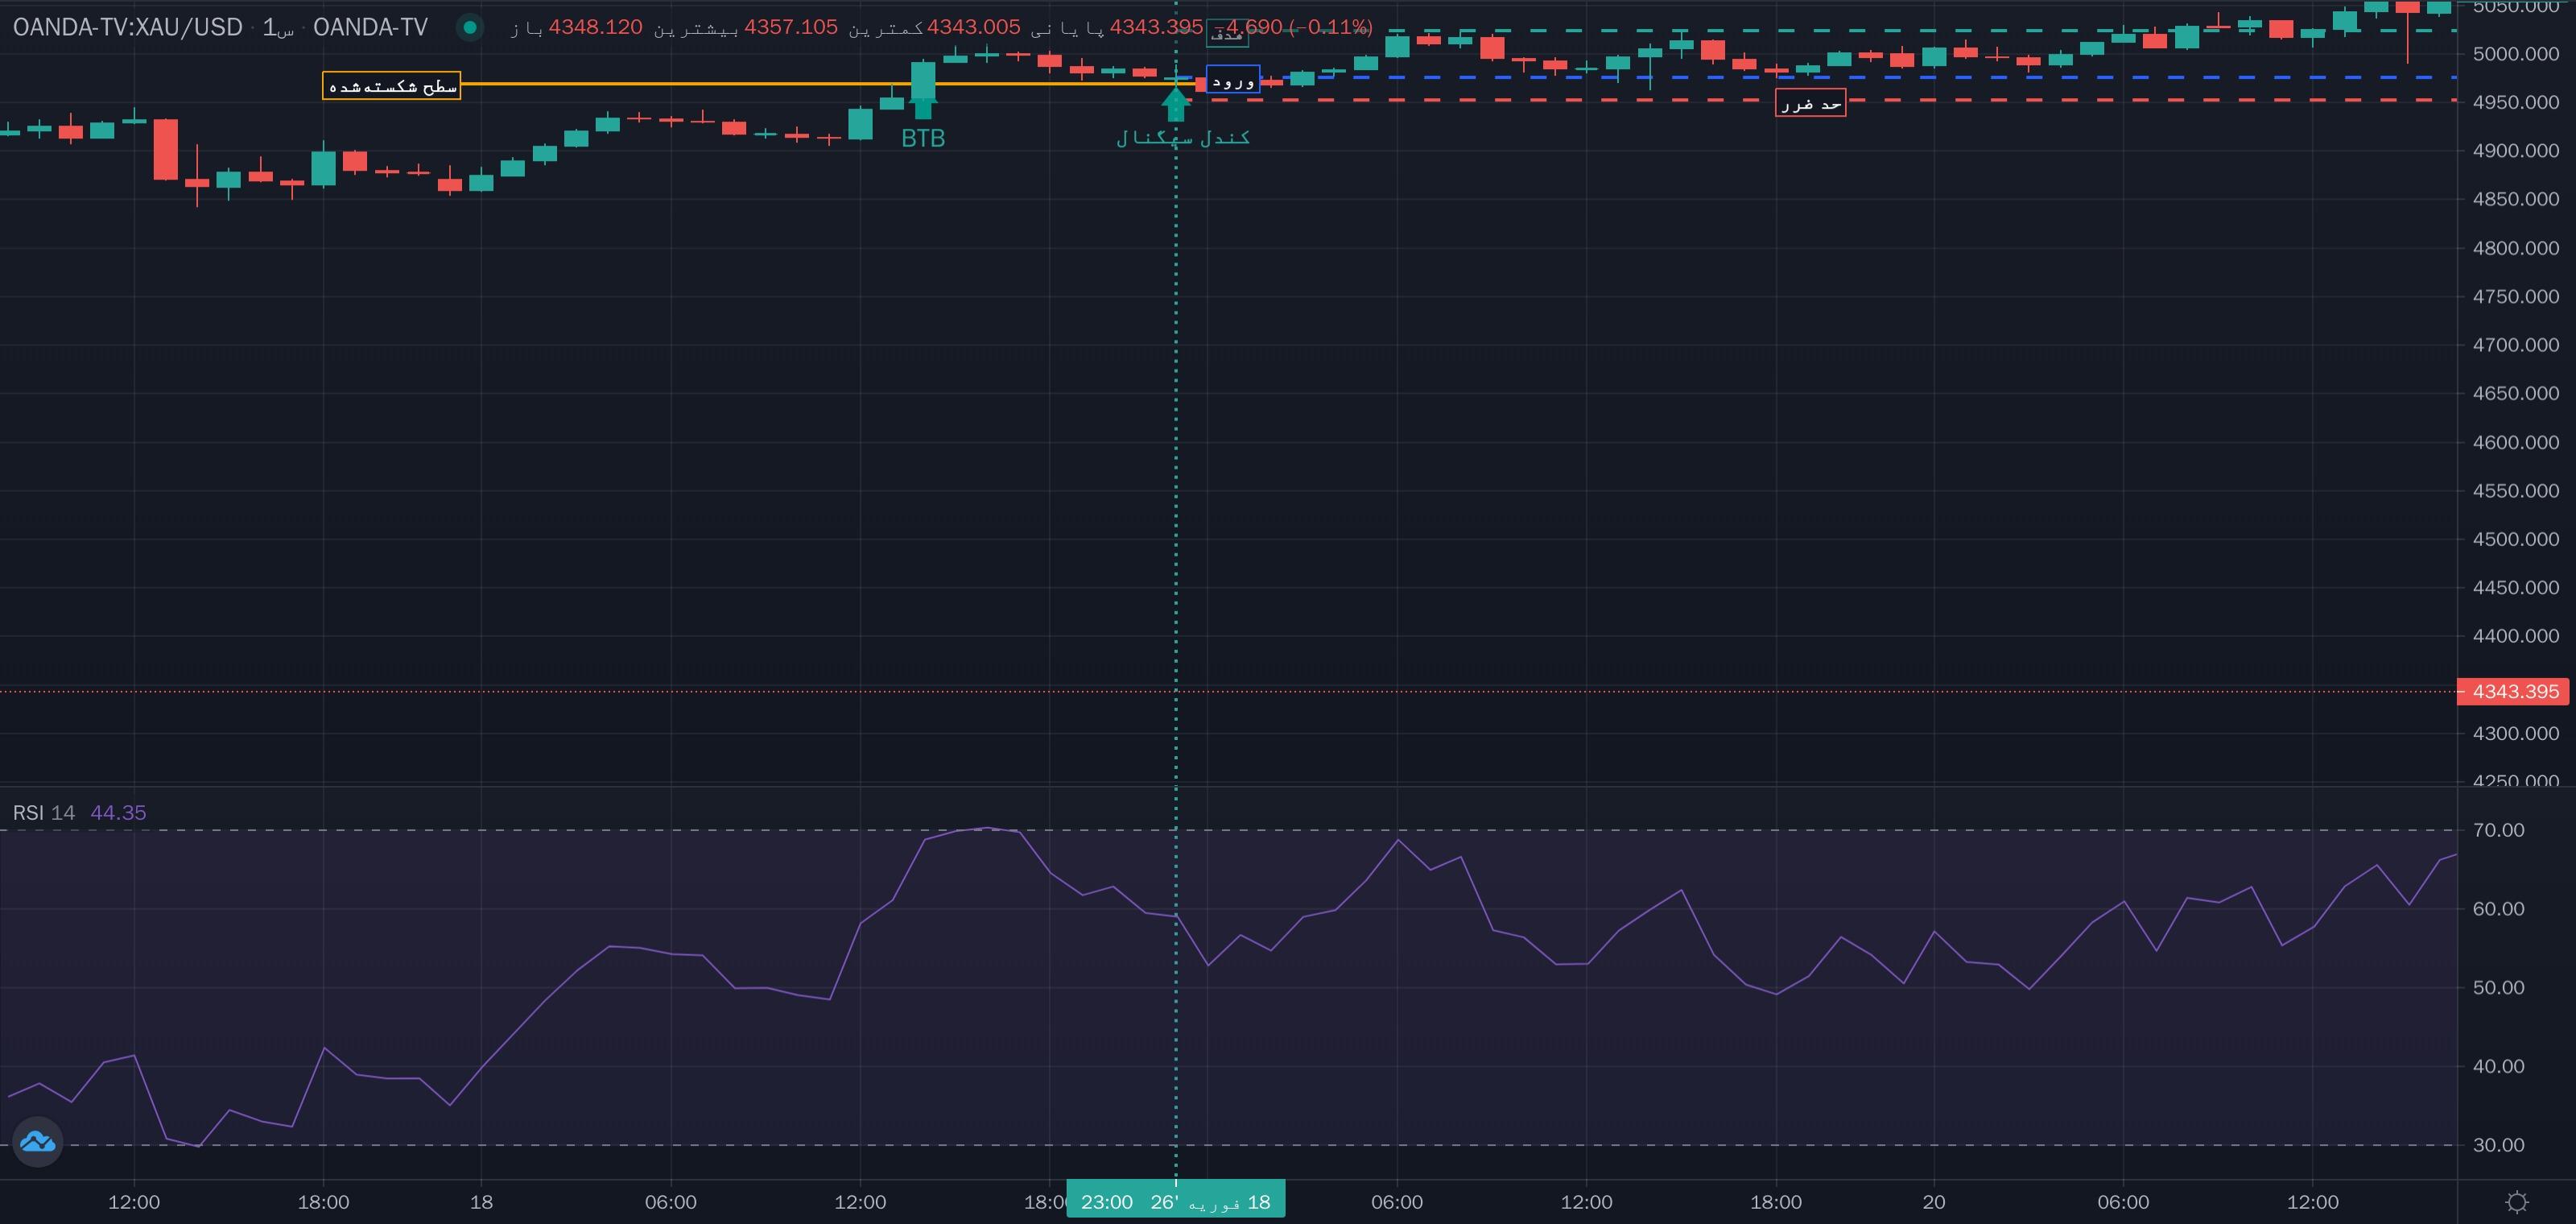Click the 1-hour interval label in header
Viewport: 2576px width, 1224px height.
(278, 27)
